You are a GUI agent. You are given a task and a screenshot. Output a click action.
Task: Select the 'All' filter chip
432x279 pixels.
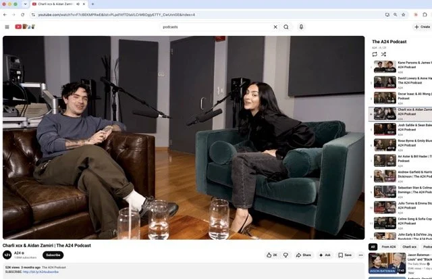click(x=373, y=247)
